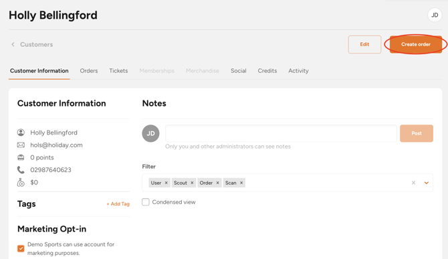Open the JD user avatar menu
The height and width of the screenshot is (259, 448).
[435, 15]
